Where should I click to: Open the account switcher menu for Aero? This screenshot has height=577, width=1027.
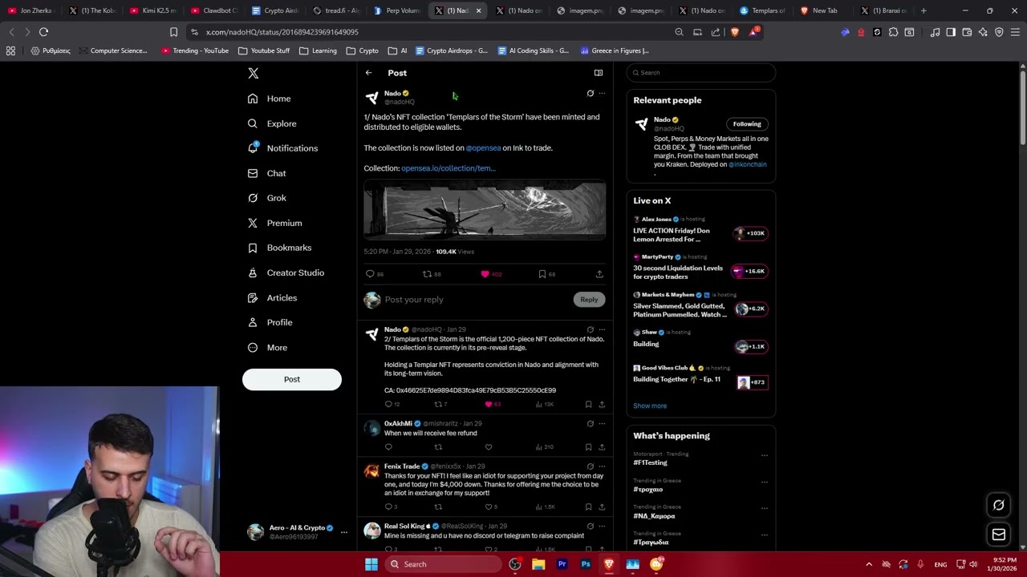(x=344, y=532)
